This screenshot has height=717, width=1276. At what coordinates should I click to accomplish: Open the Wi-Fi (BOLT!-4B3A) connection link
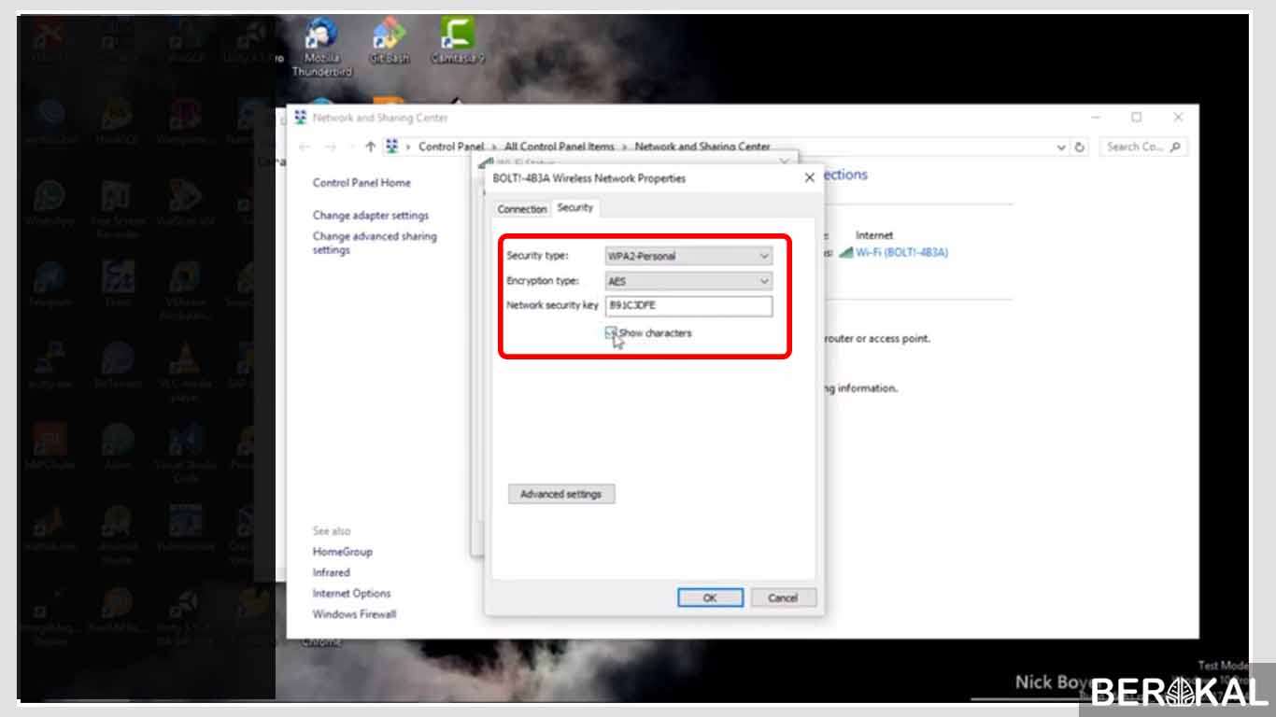(901, 252)
